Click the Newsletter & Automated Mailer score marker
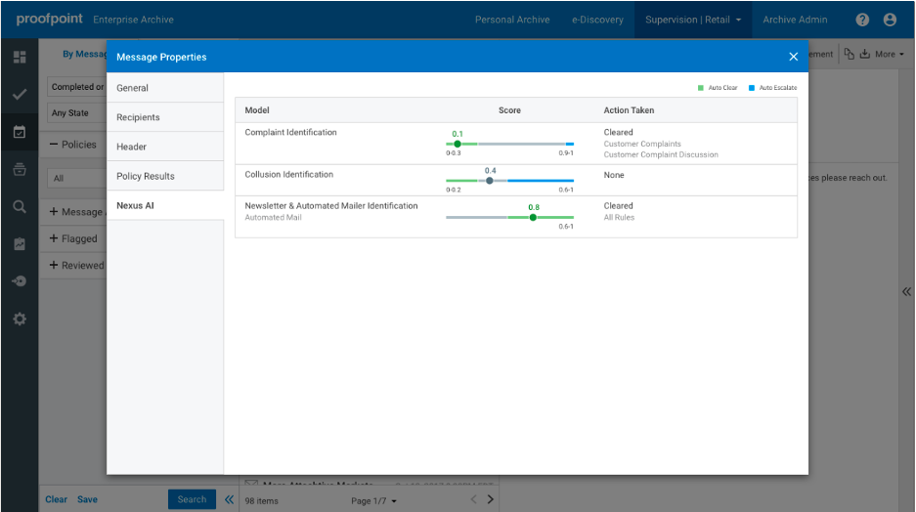 pos(533,217)
